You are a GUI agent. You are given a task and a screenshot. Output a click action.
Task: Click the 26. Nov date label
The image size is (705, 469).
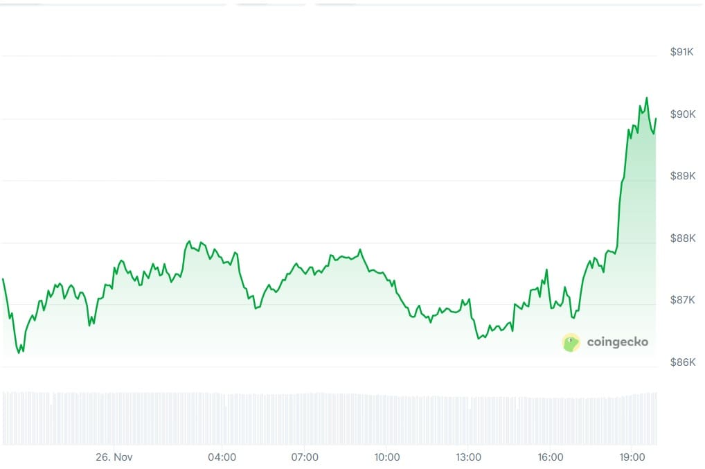pos(114,457)
